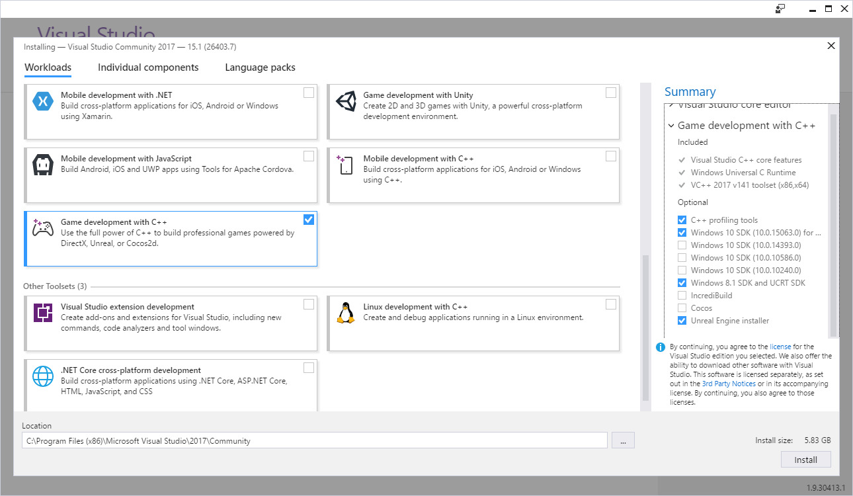Collapse Game development with C++ summary section
The height and width of the screenshot is (496, 853).
tap(671, 126)
